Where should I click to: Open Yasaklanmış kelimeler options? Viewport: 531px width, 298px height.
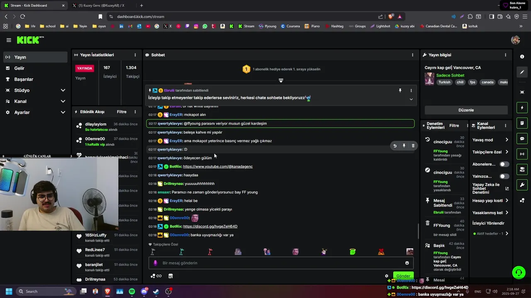[x=507, y=213]
